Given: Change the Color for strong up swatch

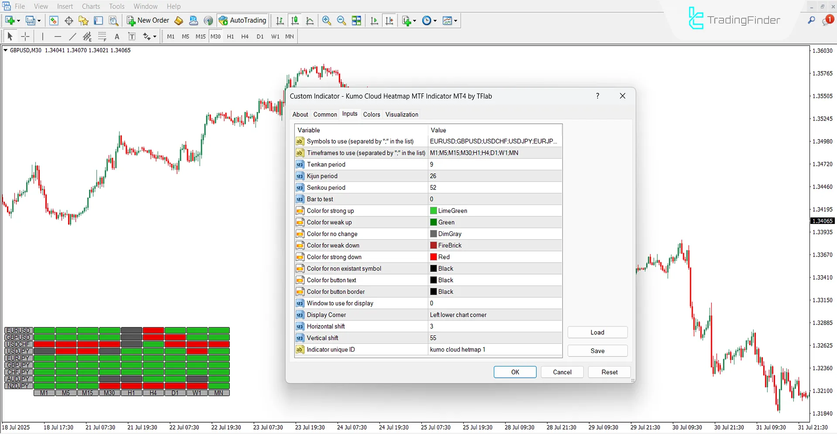Looking at the screenshot, I should pos(433,210).
